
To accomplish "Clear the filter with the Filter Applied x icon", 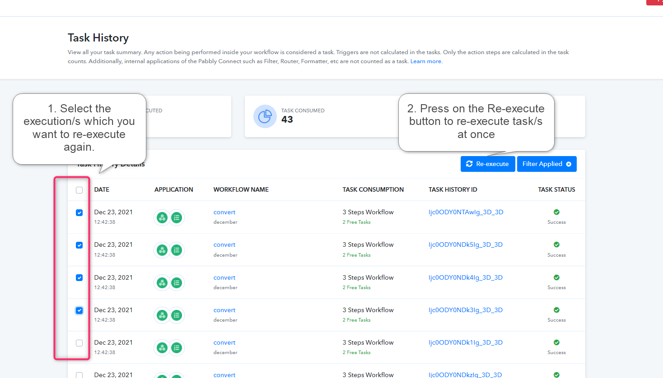I will pos(569,164).
